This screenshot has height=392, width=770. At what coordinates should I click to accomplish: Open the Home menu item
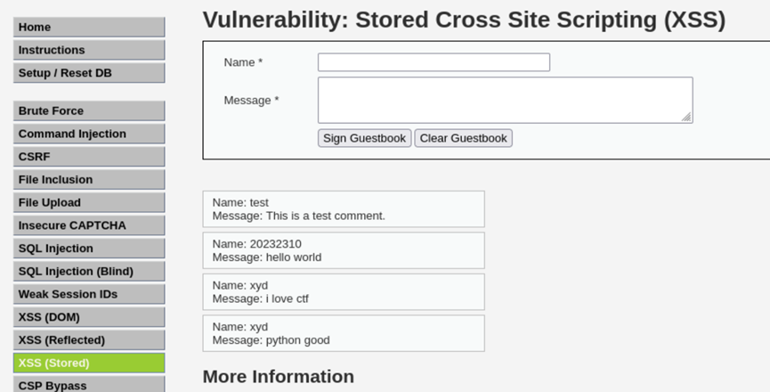89,28
